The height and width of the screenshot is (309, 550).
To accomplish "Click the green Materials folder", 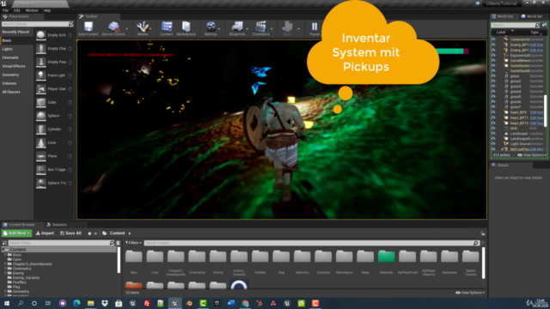I will [386, 257].
